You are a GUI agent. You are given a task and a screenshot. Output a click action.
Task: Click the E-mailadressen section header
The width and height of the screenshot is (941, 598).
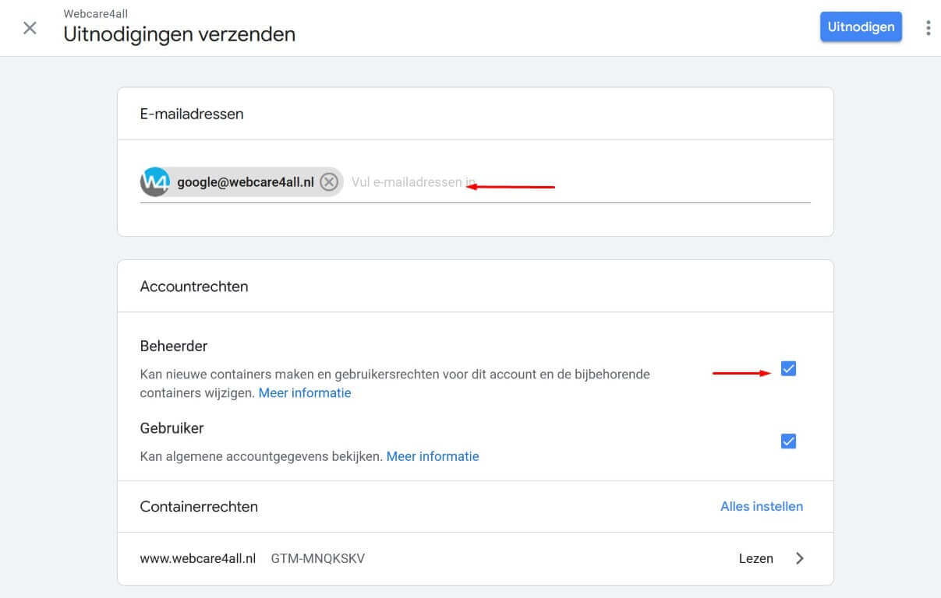191,114
